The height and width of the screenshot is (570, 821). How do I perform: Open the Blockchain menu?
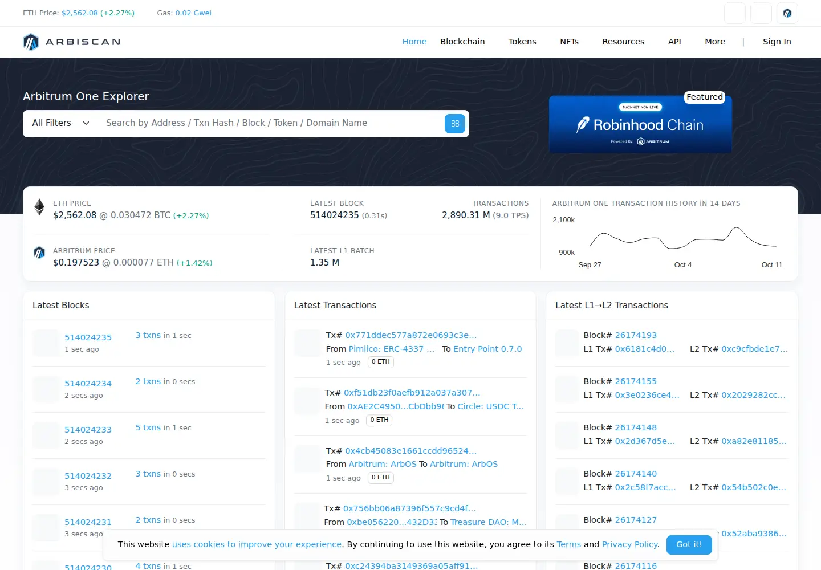tap(462, 42)
